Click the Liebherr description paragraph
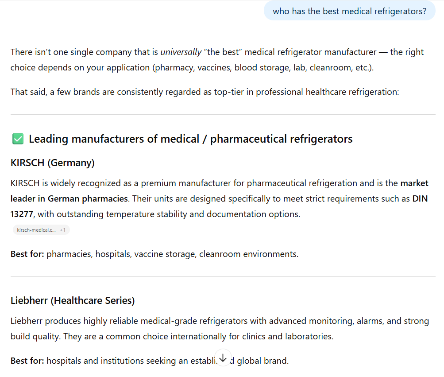 click(x=220, y=328)
